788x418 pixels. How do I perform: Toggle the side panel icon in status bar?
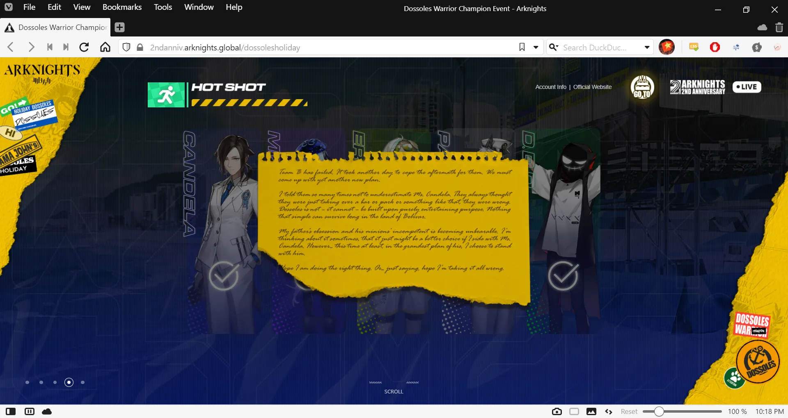click(x=11, y=411)
